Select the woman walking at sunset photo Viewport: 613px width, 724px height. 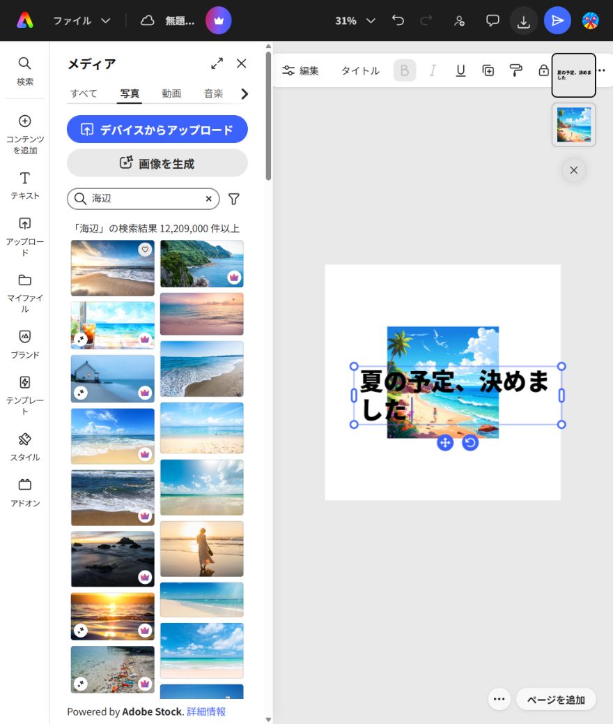pos(201,548)
